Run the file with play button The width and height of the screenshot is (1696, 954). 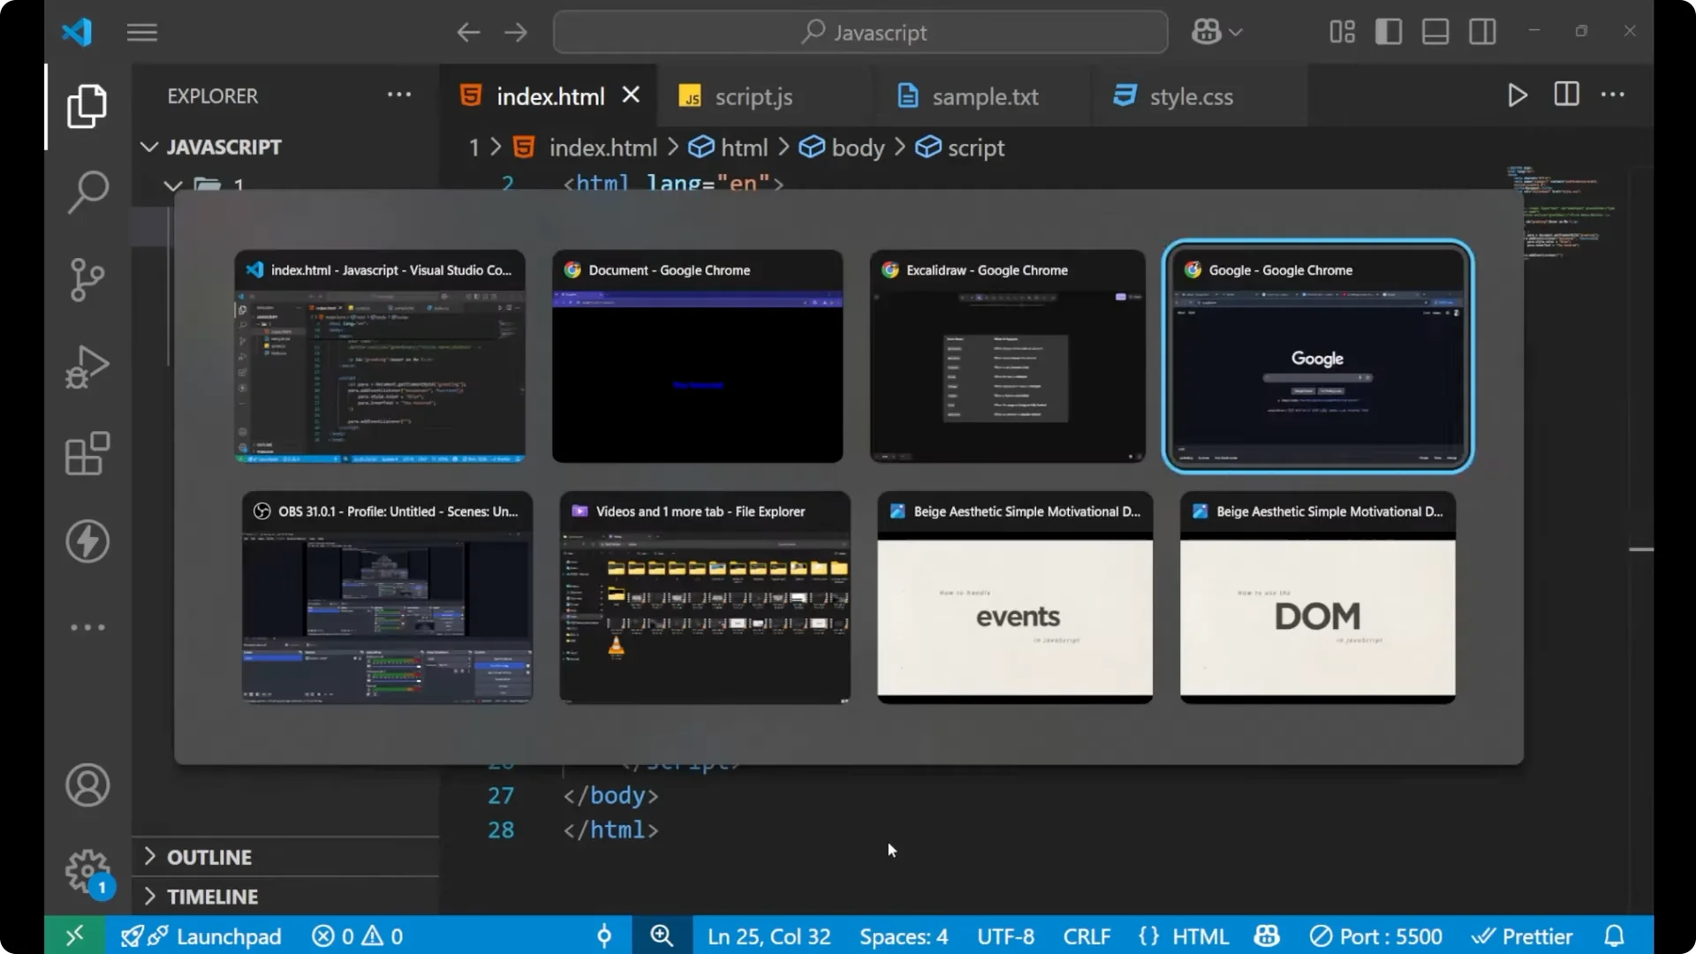pyautogui.click(x=1517, y=95)
